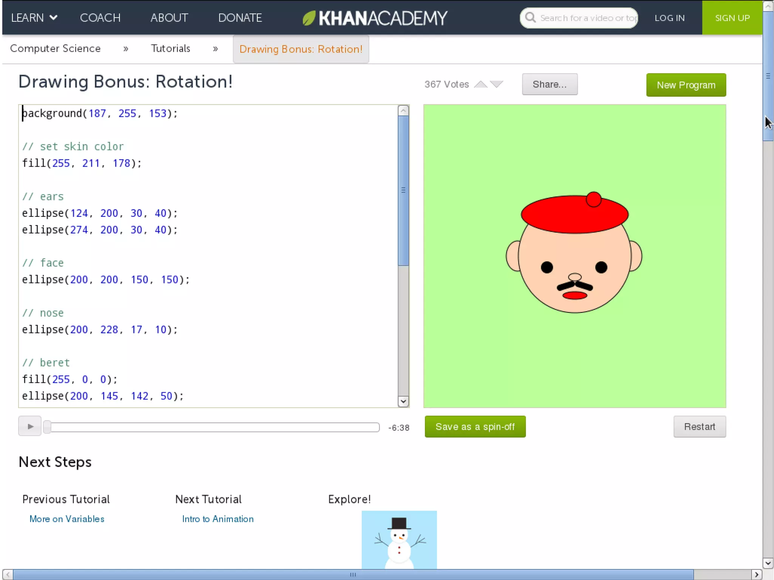Click the snowman thumbnail under Explore!
774x580 pixels.
[x=399, y=540]
